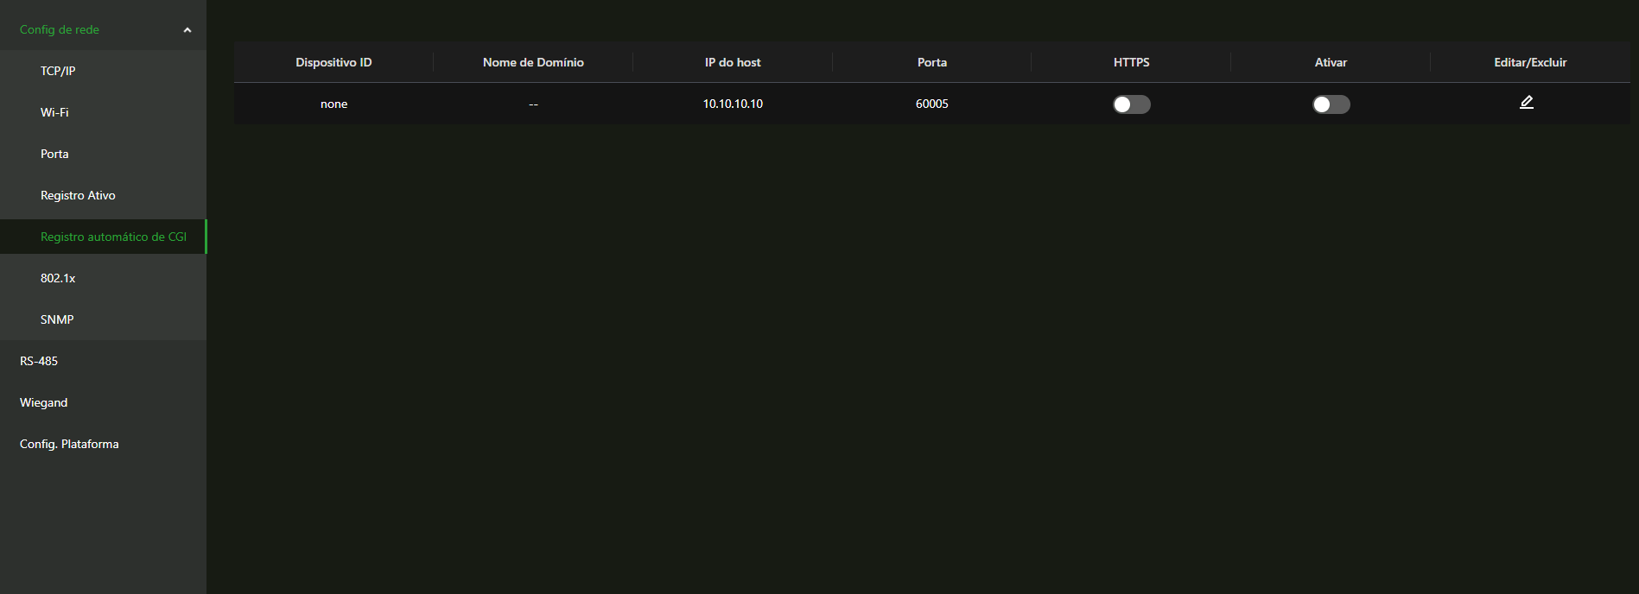Toggle the HTTPS switch on
Viewport: 1639px width, 594px height.
click(1131, 104)
